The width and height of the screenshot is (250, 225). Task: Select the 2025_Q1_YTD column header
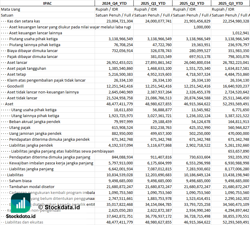153,3
